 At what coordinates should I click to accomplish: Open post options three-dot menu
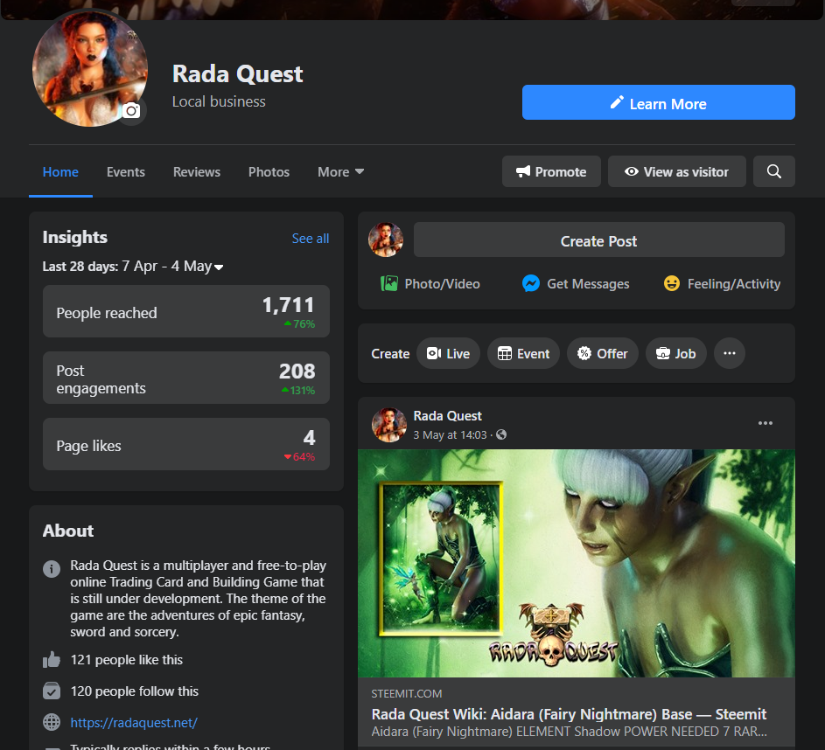tap(765, 424)
